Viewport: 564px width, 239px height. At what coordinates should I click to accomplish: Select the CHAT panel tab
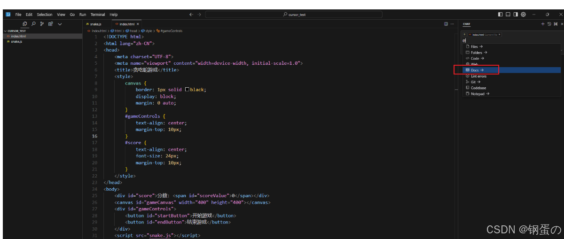click(x=466, y=24)
